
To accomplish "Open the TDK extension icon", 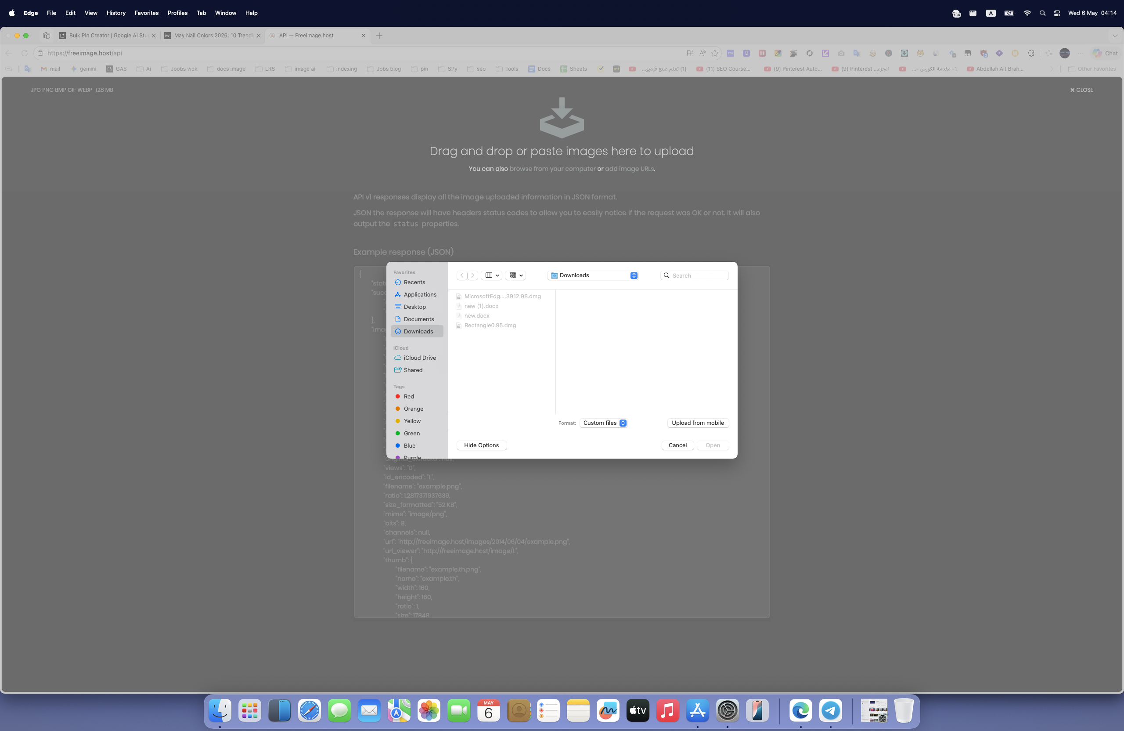I will (731, 53).
